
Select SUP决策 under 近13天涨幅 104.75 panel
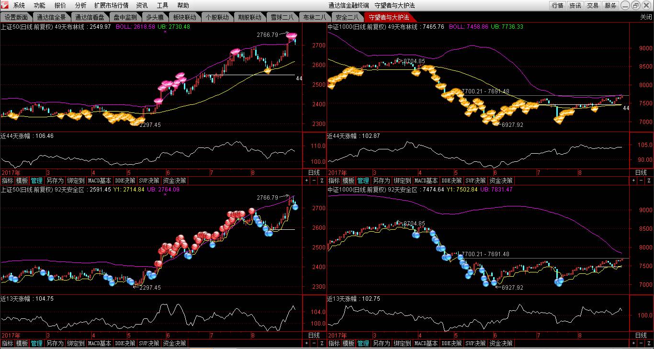[x=149, y=343]
